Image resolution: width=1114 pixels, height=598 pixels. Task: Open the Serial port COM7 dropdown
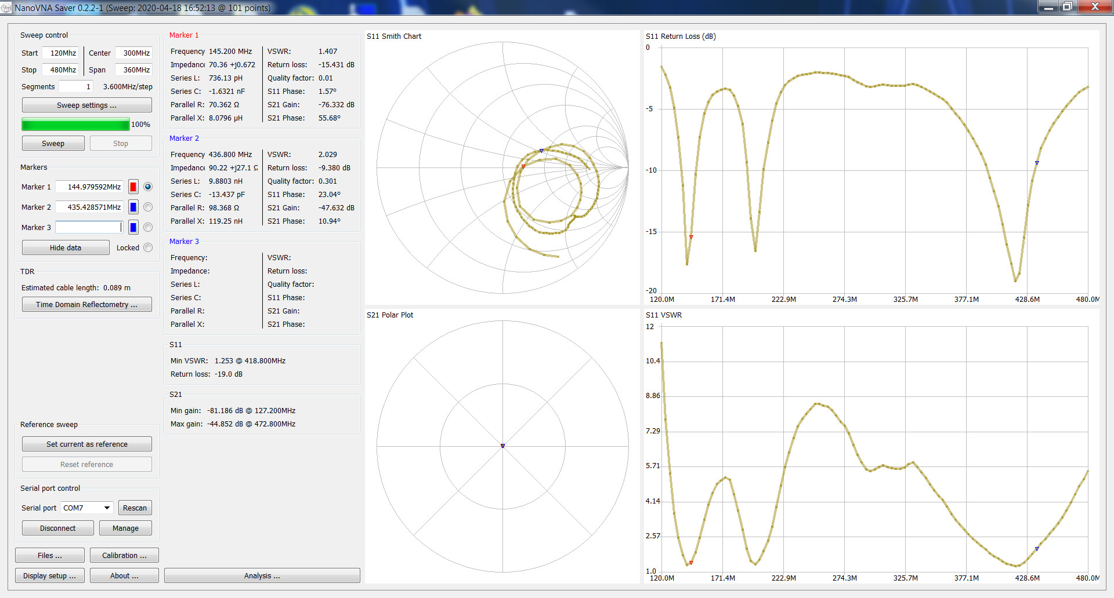[86, 508]
